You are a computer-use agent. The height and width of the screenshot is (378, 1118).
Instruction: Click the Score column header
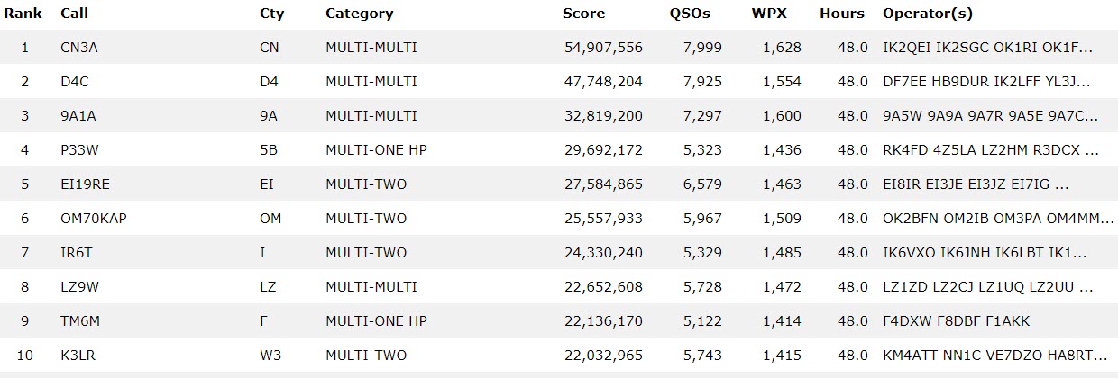583,13
